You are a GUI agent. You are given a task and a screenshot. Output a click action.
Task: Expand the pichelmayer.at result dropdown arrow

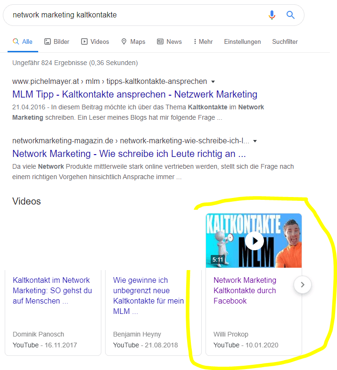click(213, 82)
